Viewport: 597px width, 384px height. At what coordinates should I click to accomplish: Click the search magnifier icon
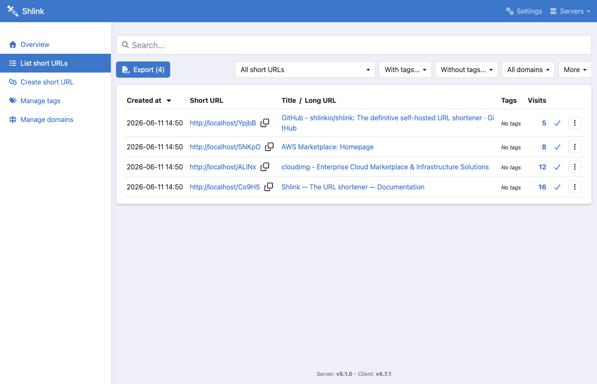[x=125, y=45]
